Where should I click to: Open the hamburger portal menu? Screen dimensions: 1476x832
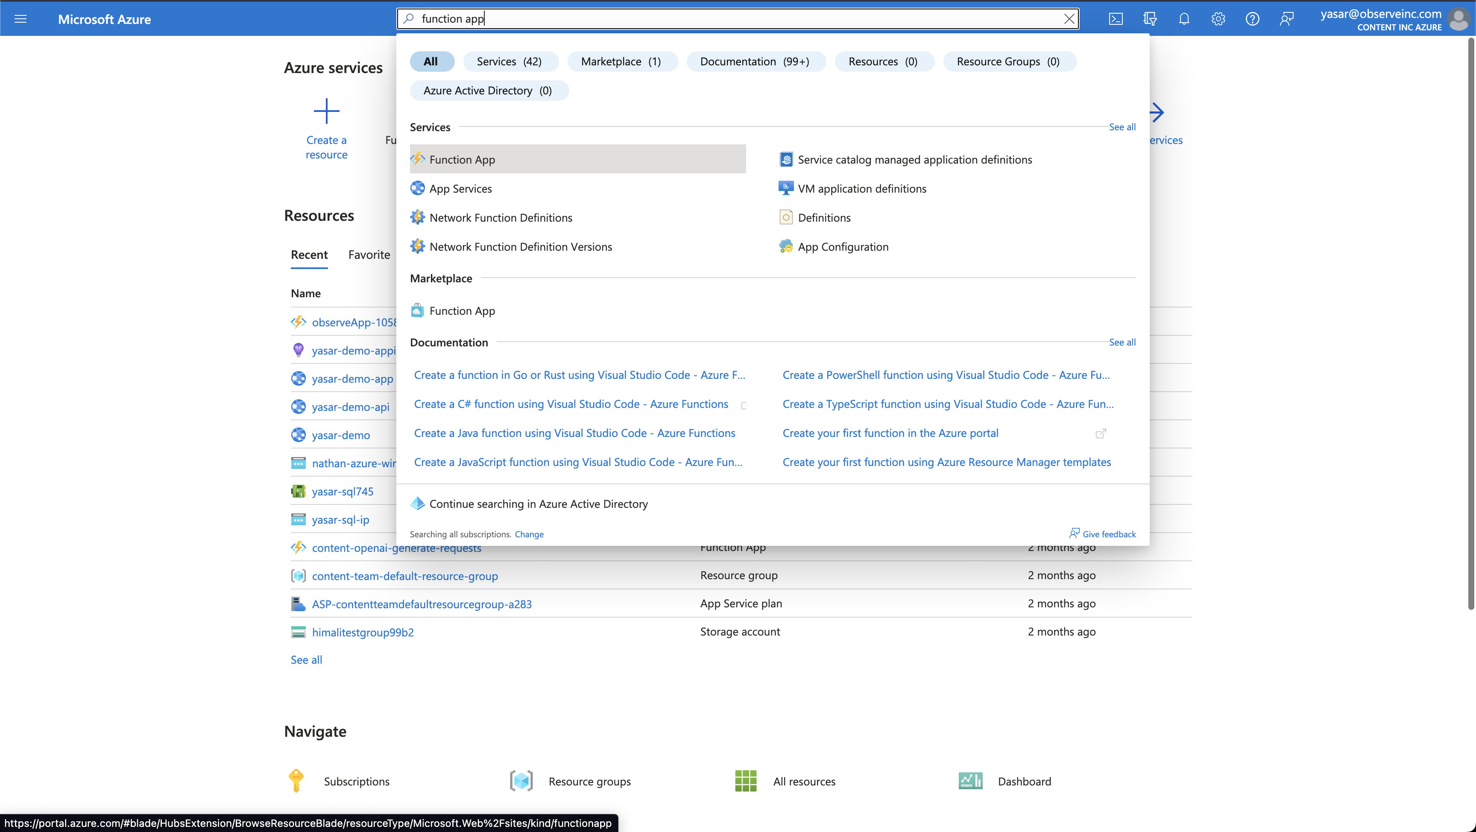click(20, 19)
